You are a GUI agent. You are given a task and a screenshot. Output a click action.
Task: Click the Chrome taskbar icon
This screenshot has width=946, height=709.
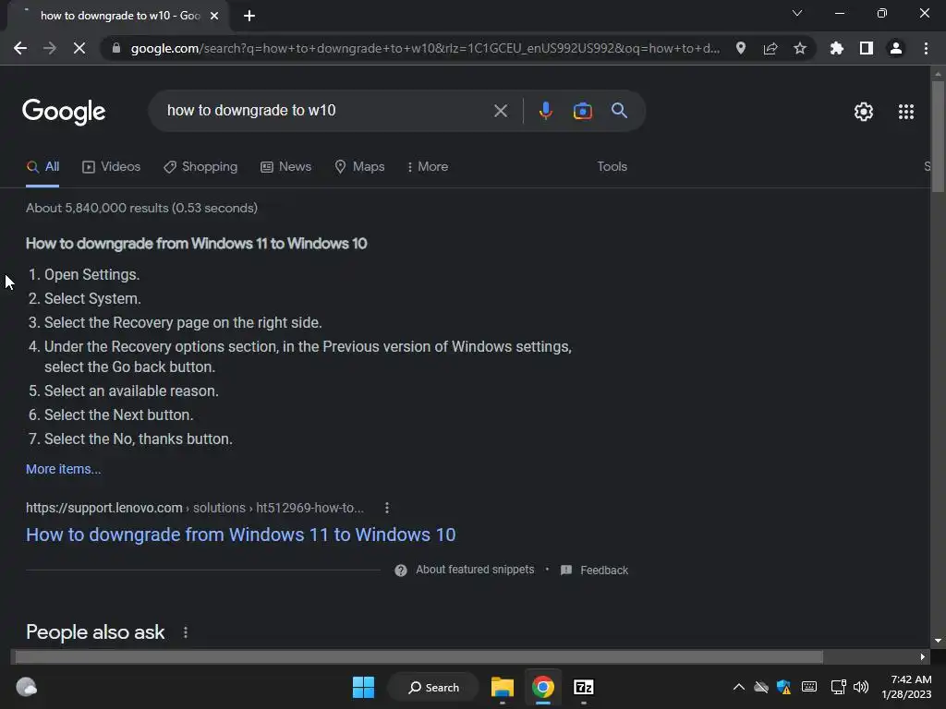[543, 687]
